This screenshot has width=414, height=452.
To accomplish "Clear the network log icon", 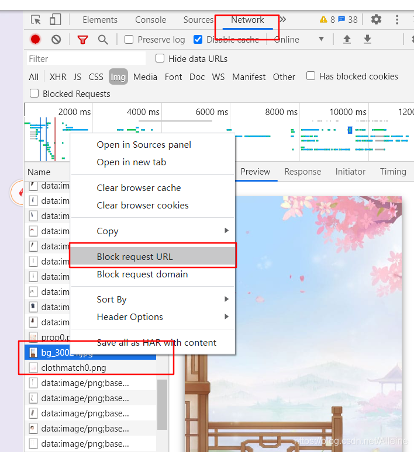I will [56, 39].
